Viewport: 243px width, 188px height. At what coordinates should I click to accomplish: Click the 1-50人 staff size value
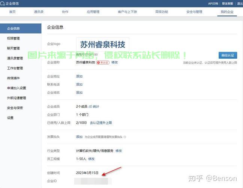pos(81,159)
